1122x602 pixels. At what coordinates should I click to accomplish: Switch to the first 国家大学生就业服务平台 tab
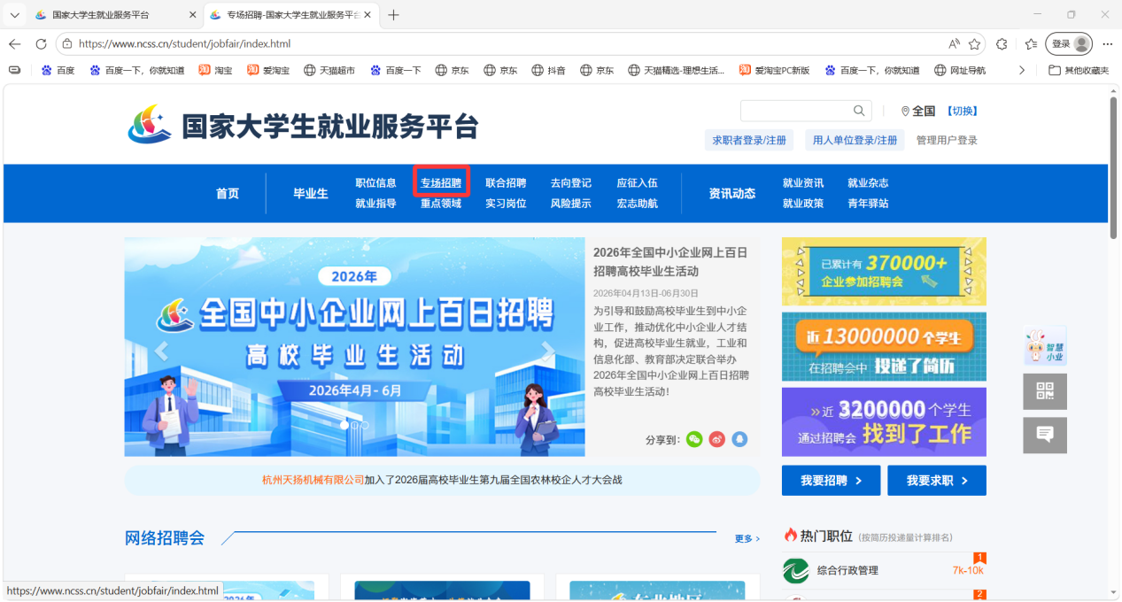pyautogui.click(x=102, y=15)
